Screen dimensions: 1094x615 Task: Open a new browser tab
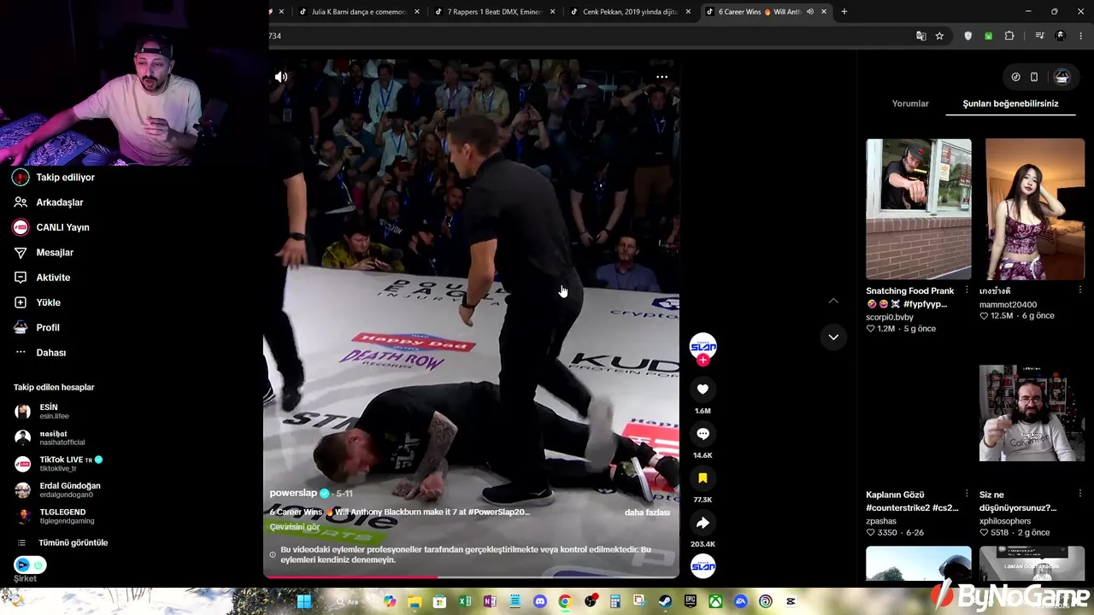coord(844,12)
